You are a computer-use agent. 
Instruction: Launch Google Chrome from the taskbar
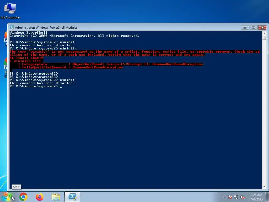point(23,197)
